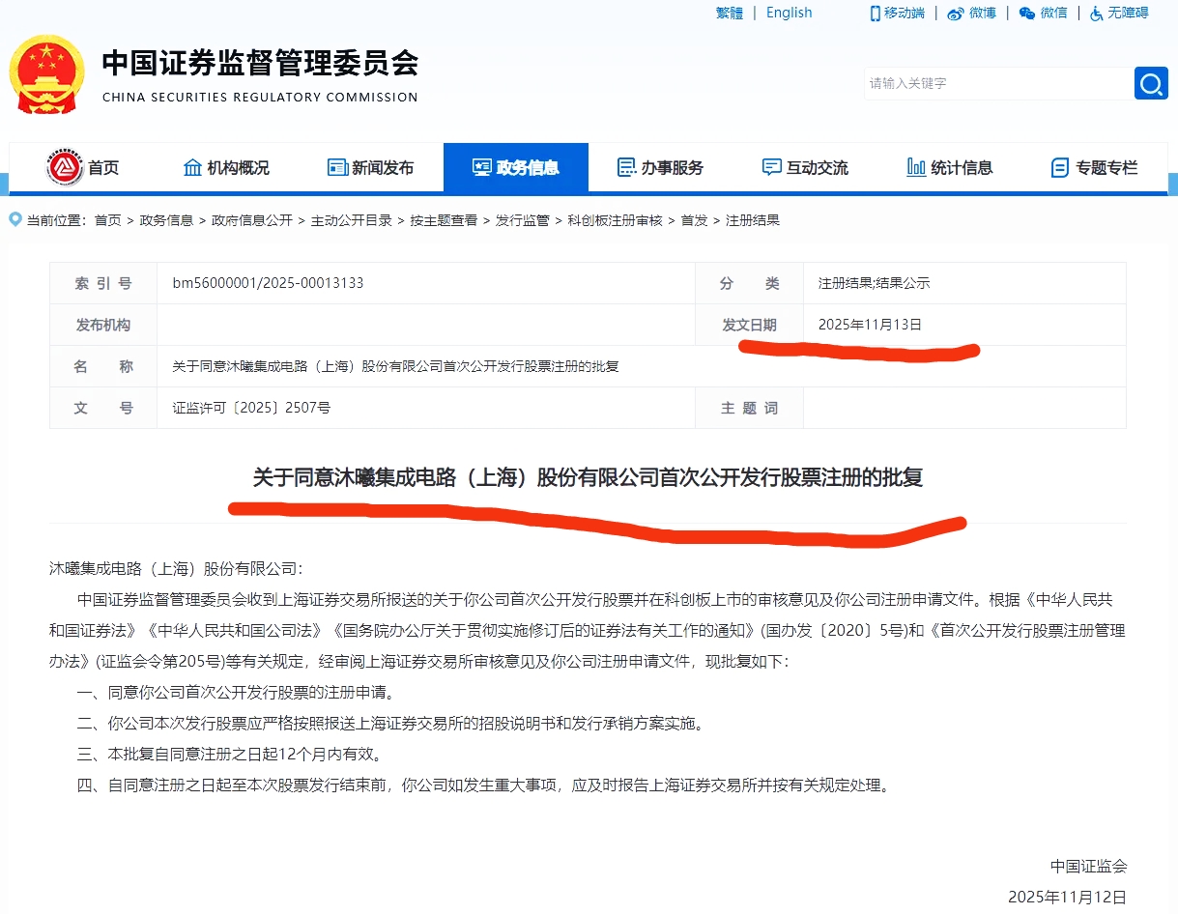The image size is (1178, 914).
Task: Click the bold article headline 关于同意沐曦集成电路
Action: (588, 477)
